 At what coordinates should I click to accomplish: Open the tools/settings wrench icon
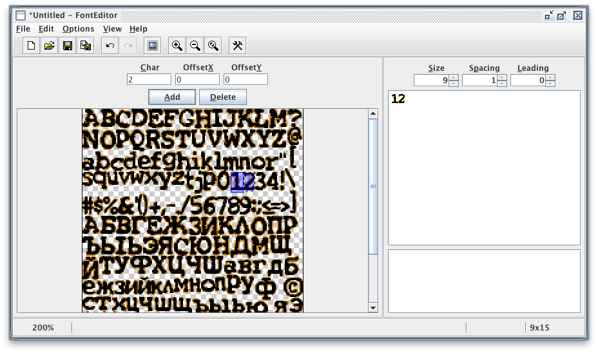click(238, 46)
